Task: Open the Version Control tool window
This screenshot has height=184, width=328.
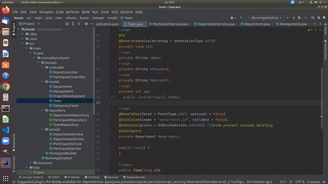Action: coord(31,177)
